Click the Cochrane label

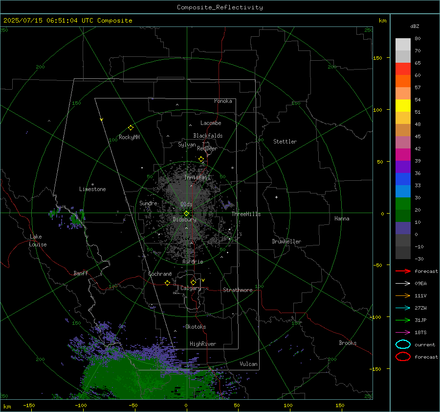[x=160, y=274]
